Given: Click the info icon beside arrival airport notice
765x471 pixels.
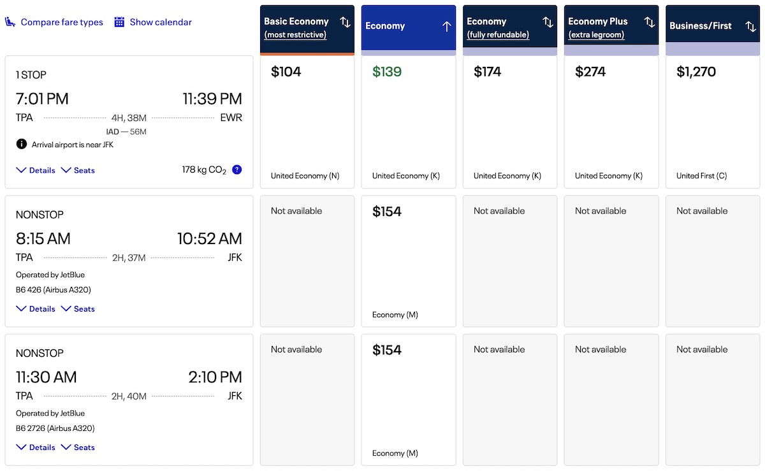Looking at the screenshot, I should pyautogui.click(x=22, y=145).
